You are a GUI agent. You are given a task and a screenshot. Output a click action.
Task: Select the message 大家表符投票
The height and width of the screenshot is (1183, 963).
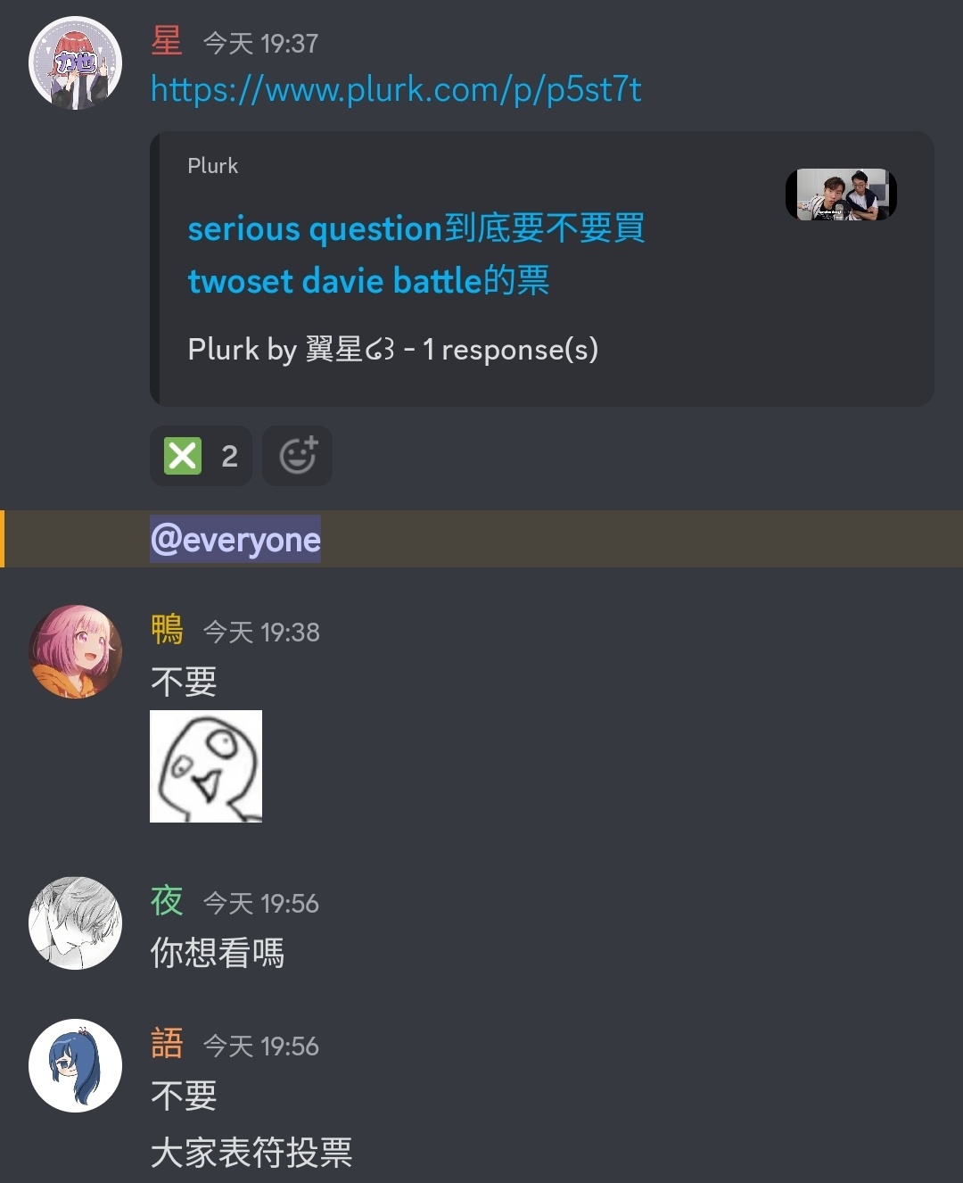(251, 1153)
